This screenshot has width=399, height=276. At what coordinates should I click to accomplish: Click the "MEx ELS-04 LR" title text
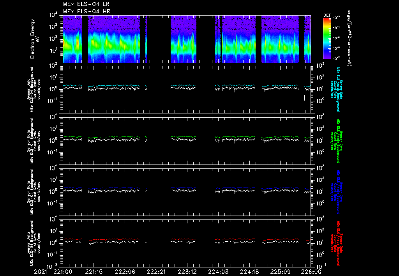click(x=86, y=4)
